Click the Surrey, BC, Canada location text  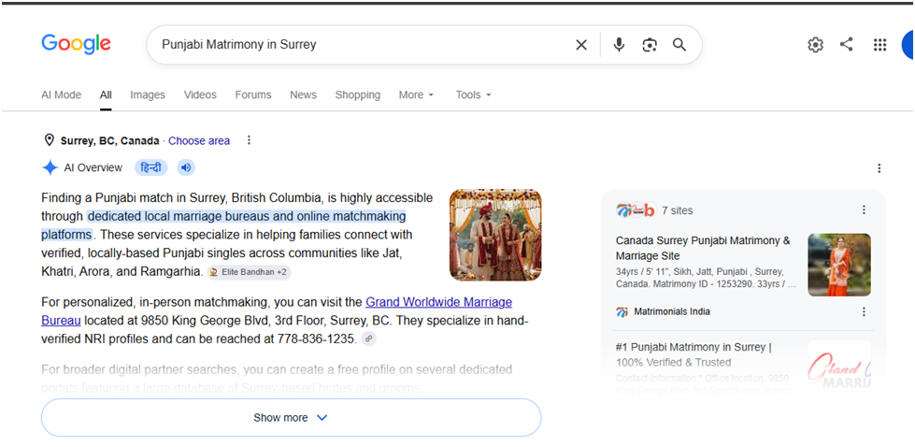tap(109, 140)
